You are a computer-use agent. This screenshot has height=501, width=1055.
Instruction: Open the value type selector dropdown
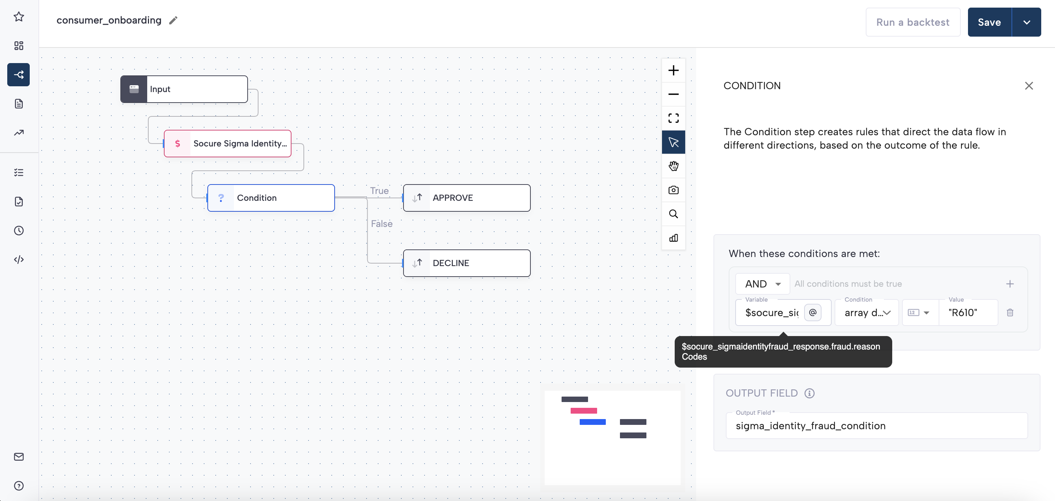pos(919,312)
